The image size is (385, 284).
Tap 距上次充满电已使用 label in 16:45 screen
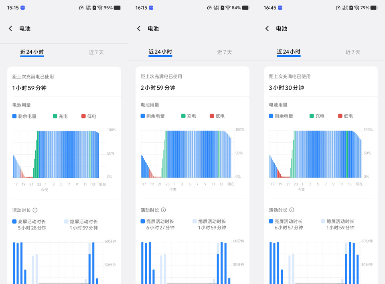coord(290,77)
